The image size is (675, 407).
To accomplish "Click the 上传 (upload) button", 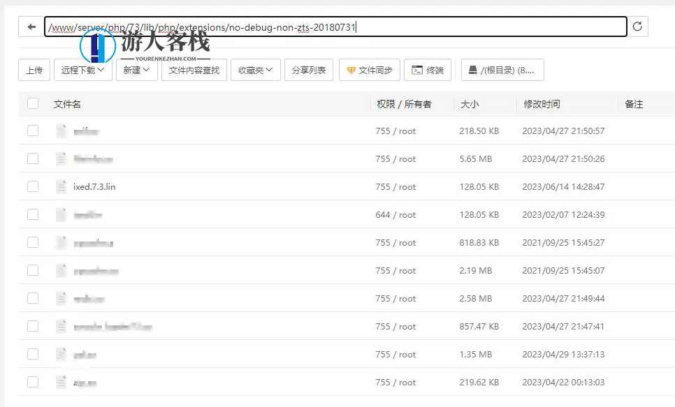I will (34, 70).
